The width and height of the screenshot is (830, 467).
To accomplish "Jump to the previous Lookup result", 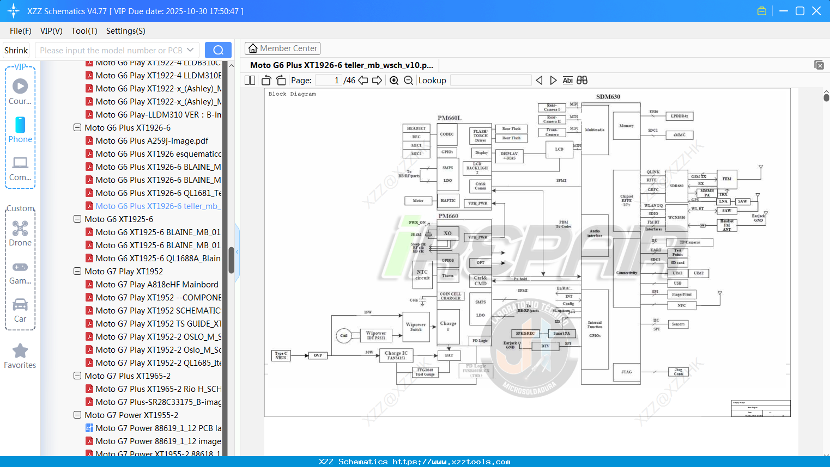I will pyautogui.click(x=539, y=81).
